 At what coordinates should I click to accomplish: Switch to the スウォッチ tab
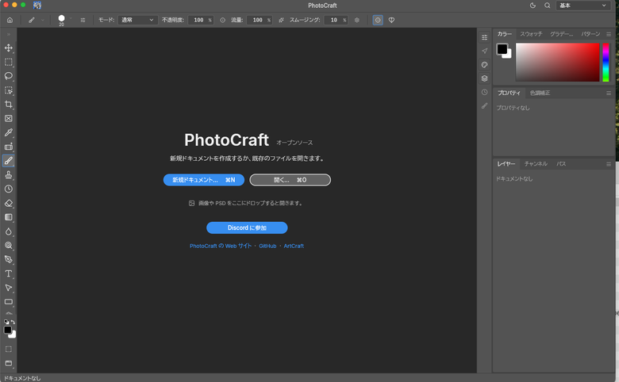click(x=531, y=34)
